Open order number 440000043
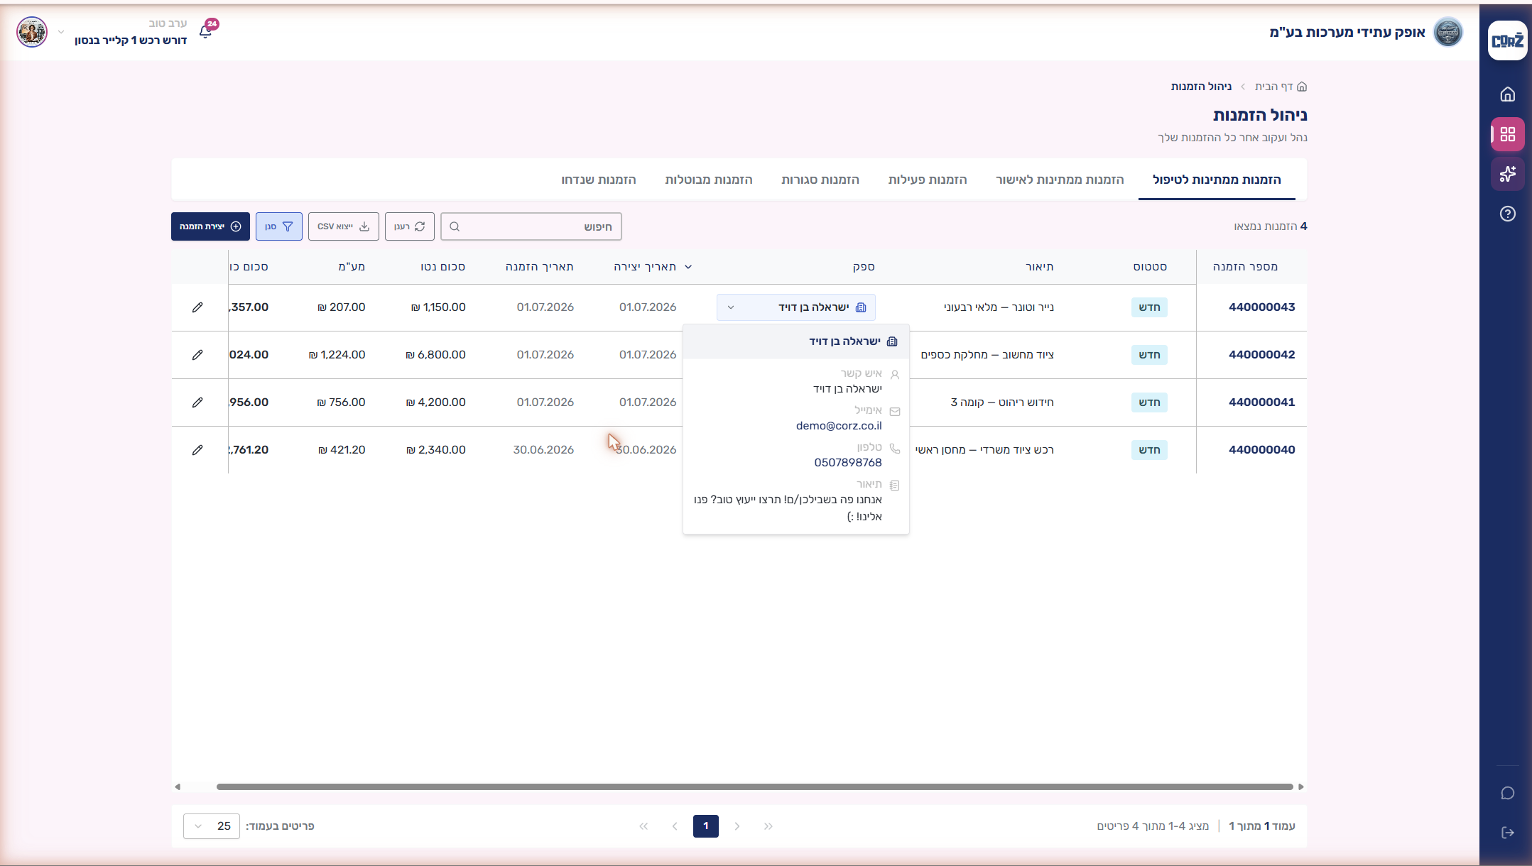 (x=1262, y=307)
